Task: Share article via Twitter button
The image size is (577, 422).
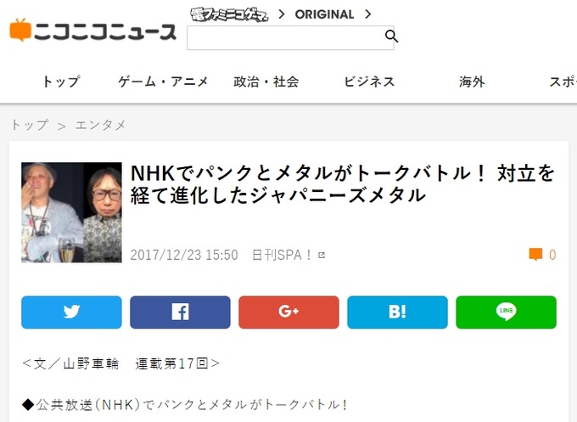Action: (x=71, y=312)
